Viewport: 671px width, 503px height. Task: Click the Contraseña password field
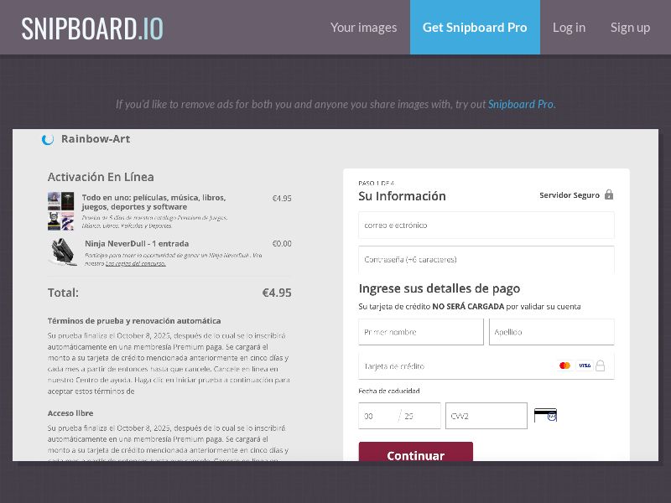pyautogui.click(x=486, y=259)
